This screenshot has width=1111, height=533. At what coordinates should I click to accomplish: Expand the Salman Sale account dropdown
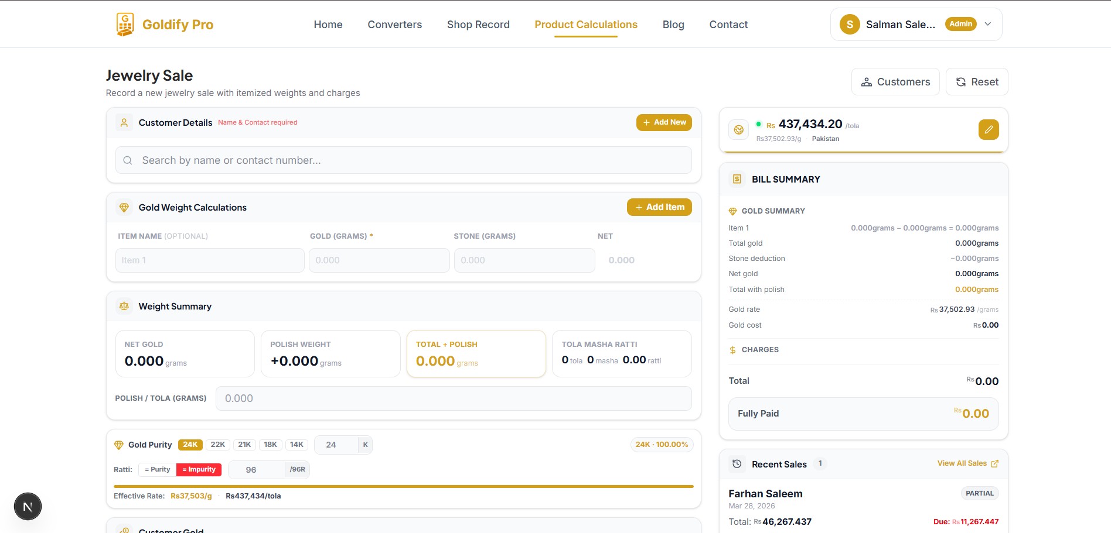pyautogui.click(x=988, y=24)
